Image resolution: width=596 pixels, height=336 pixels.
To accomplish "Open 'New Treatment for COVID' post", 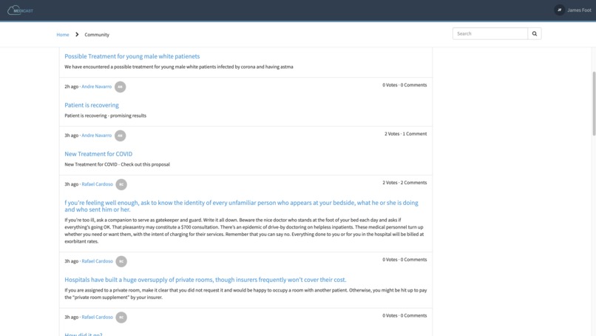I will tap(98, 154).
